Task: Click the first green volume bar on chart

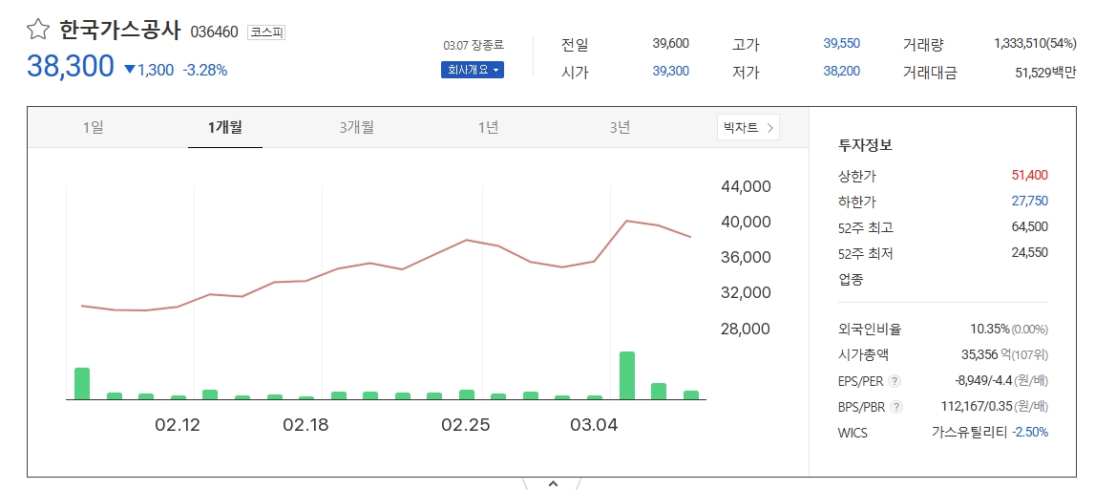Action: point(82,383)
